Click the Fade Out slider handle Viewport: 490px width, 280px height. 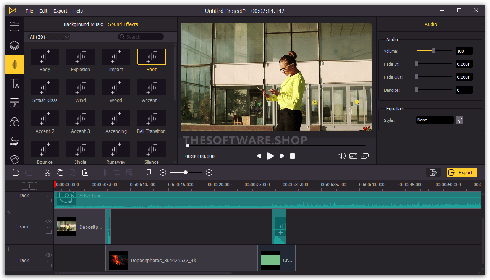pyautogui.click(x=416, y=77)
